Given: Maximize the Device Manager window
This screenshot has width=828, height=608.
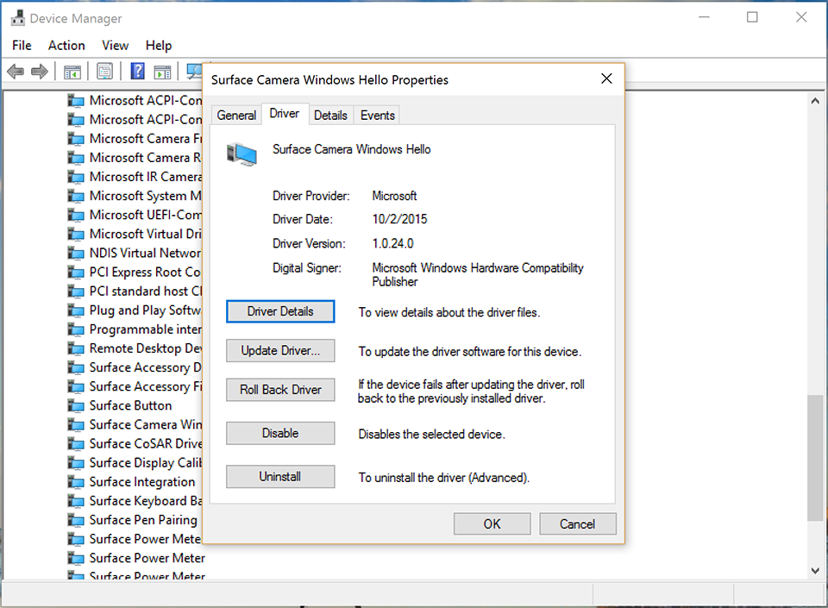Looking at the screenshot, I should (752, 17).
